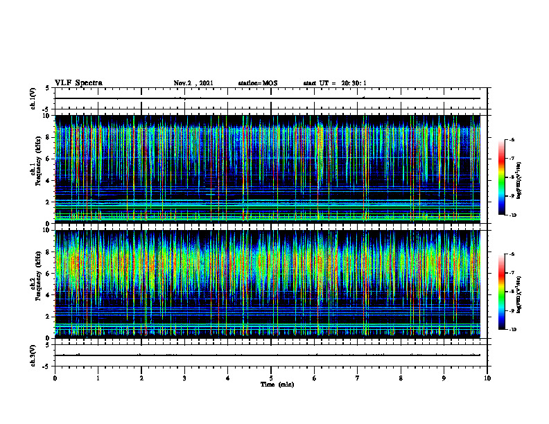
Task: Click the log(PSD) unit label beside ch.2 color scale
Action: 520,294
